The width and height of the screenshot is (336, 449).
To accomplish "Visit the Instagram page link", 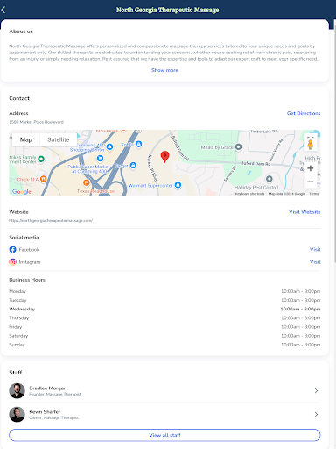I will (x=315, y=262).
